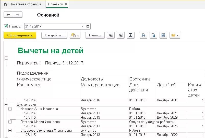
Task: Click the Вычеты на детей report title
Action: coord(51,50)
